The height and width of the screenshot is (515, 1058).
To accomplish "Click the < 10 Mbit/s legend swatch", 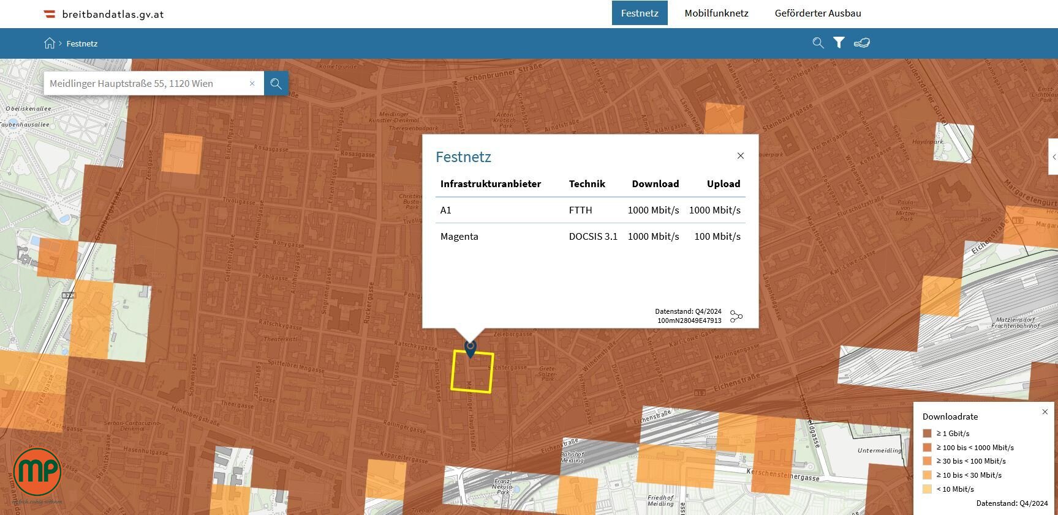I will coord(927,489).
